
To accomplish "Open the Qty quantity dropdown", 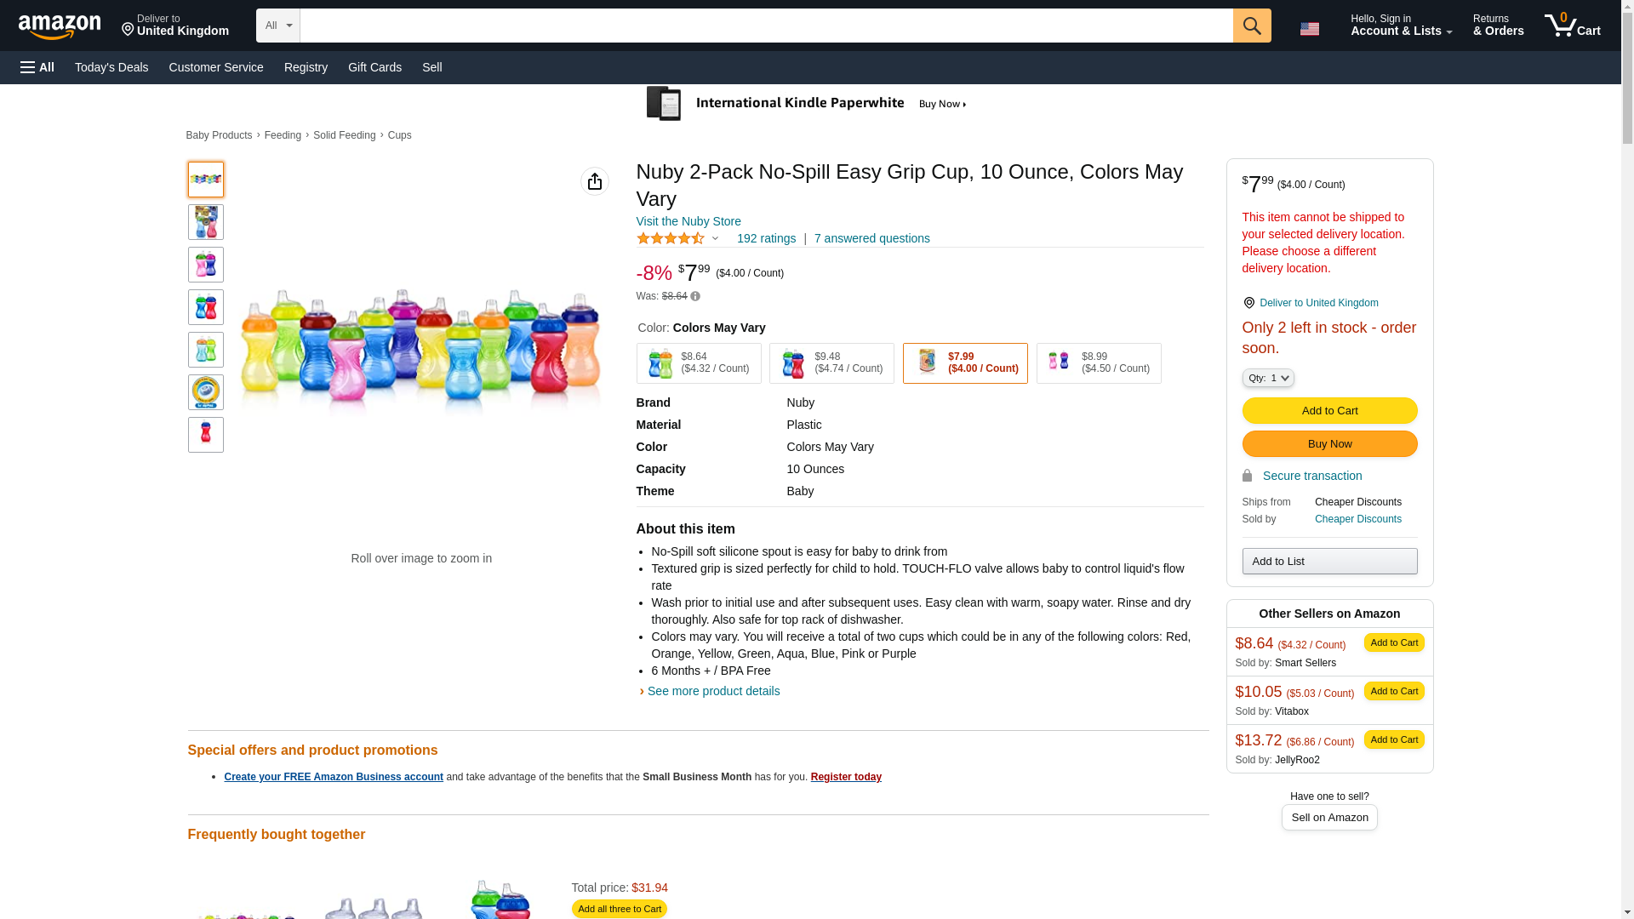I will coord(1267,378).
